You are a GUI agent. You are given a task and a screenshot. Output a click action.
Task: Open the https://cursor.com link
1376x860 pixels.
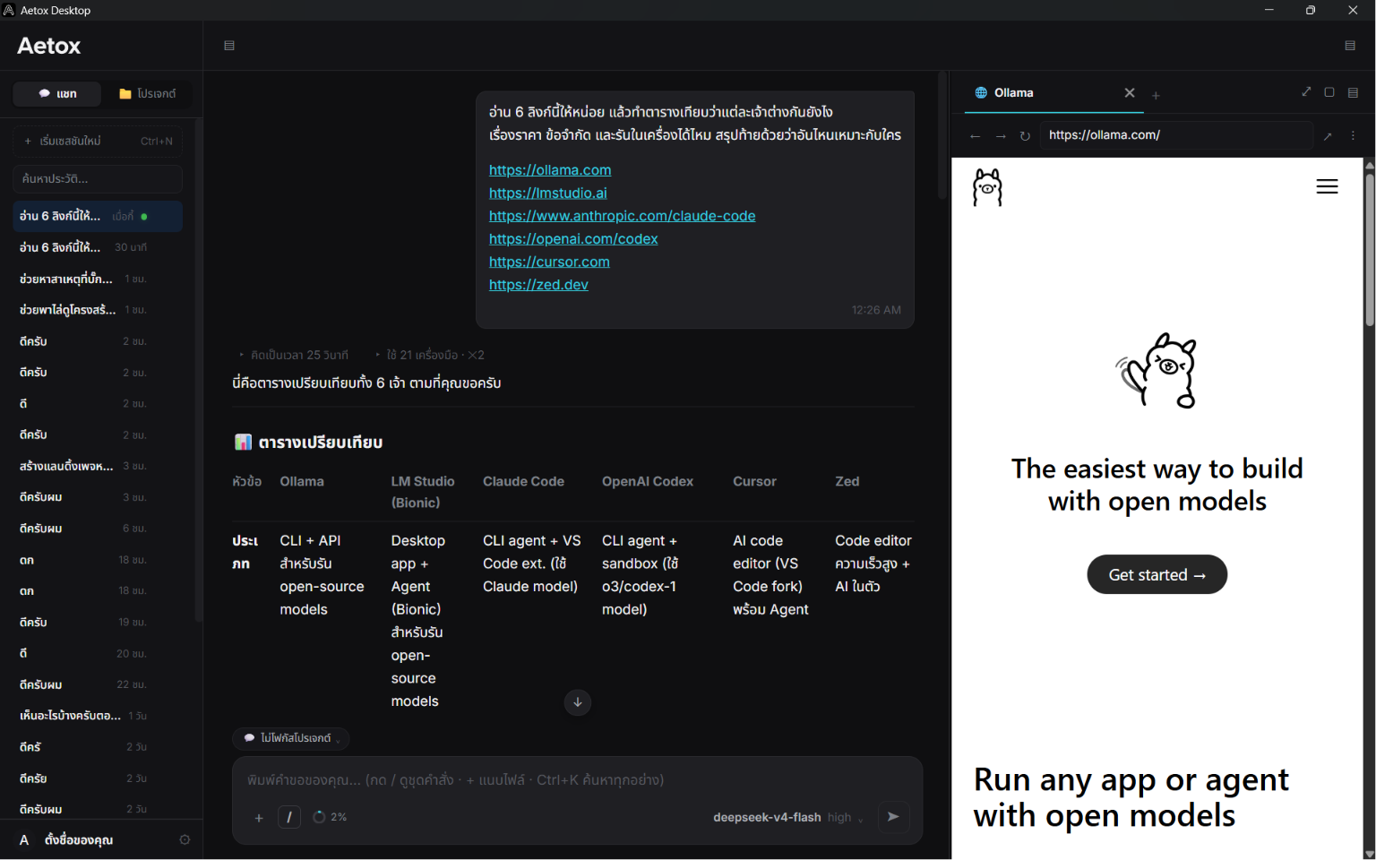click(549, 262)
